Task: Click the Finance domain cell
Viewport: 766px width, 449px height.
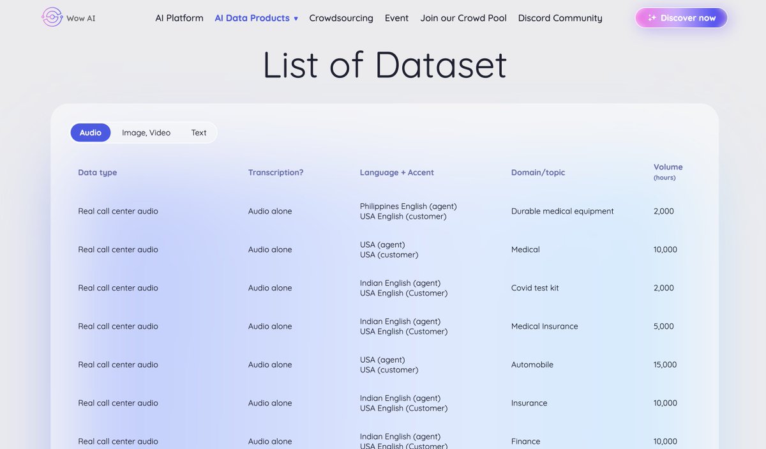Action: tap(525, 441)
